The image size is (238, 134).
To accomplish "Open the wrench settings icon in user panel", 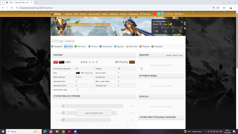I will coord(173,31).
